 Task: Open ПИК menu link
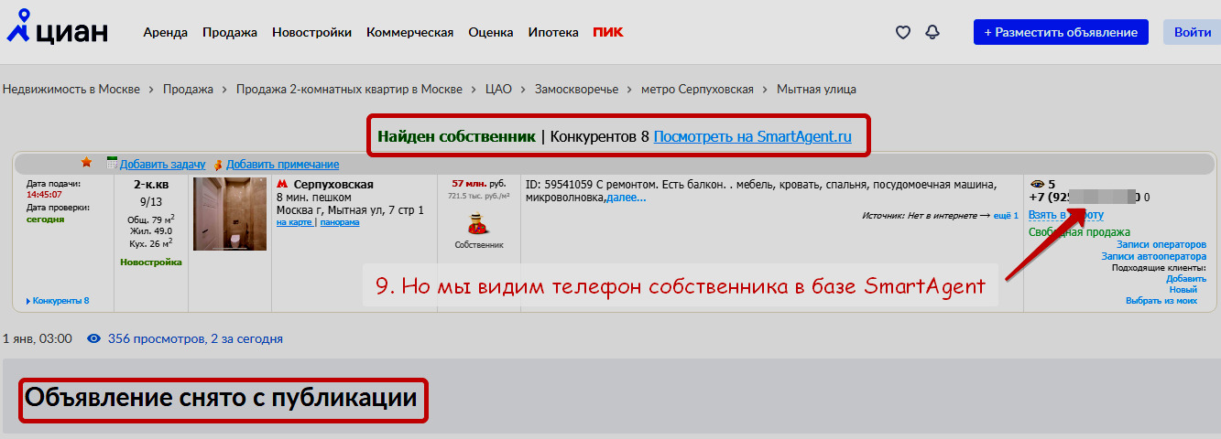click(608, 32)
